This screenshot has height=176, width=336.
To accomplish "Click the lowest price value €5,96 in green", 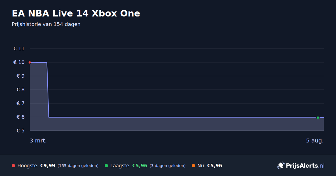I will (x=140, y=166).
